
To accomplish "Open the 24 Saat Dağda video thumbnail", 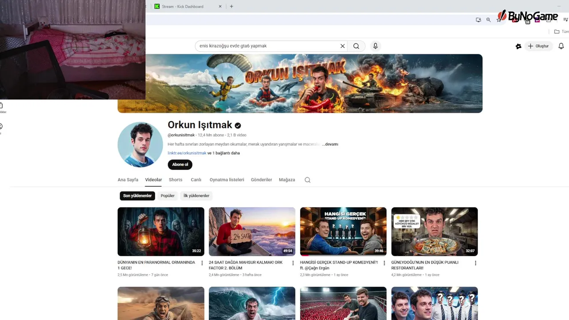I will click(x=252, y=232).
